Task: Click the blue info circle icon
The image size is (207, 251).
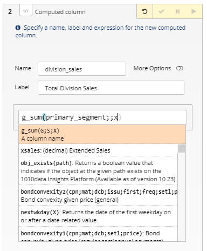Action: point(18,28)
